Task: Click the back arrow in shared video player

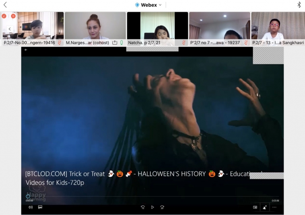Action: point(26,50)
